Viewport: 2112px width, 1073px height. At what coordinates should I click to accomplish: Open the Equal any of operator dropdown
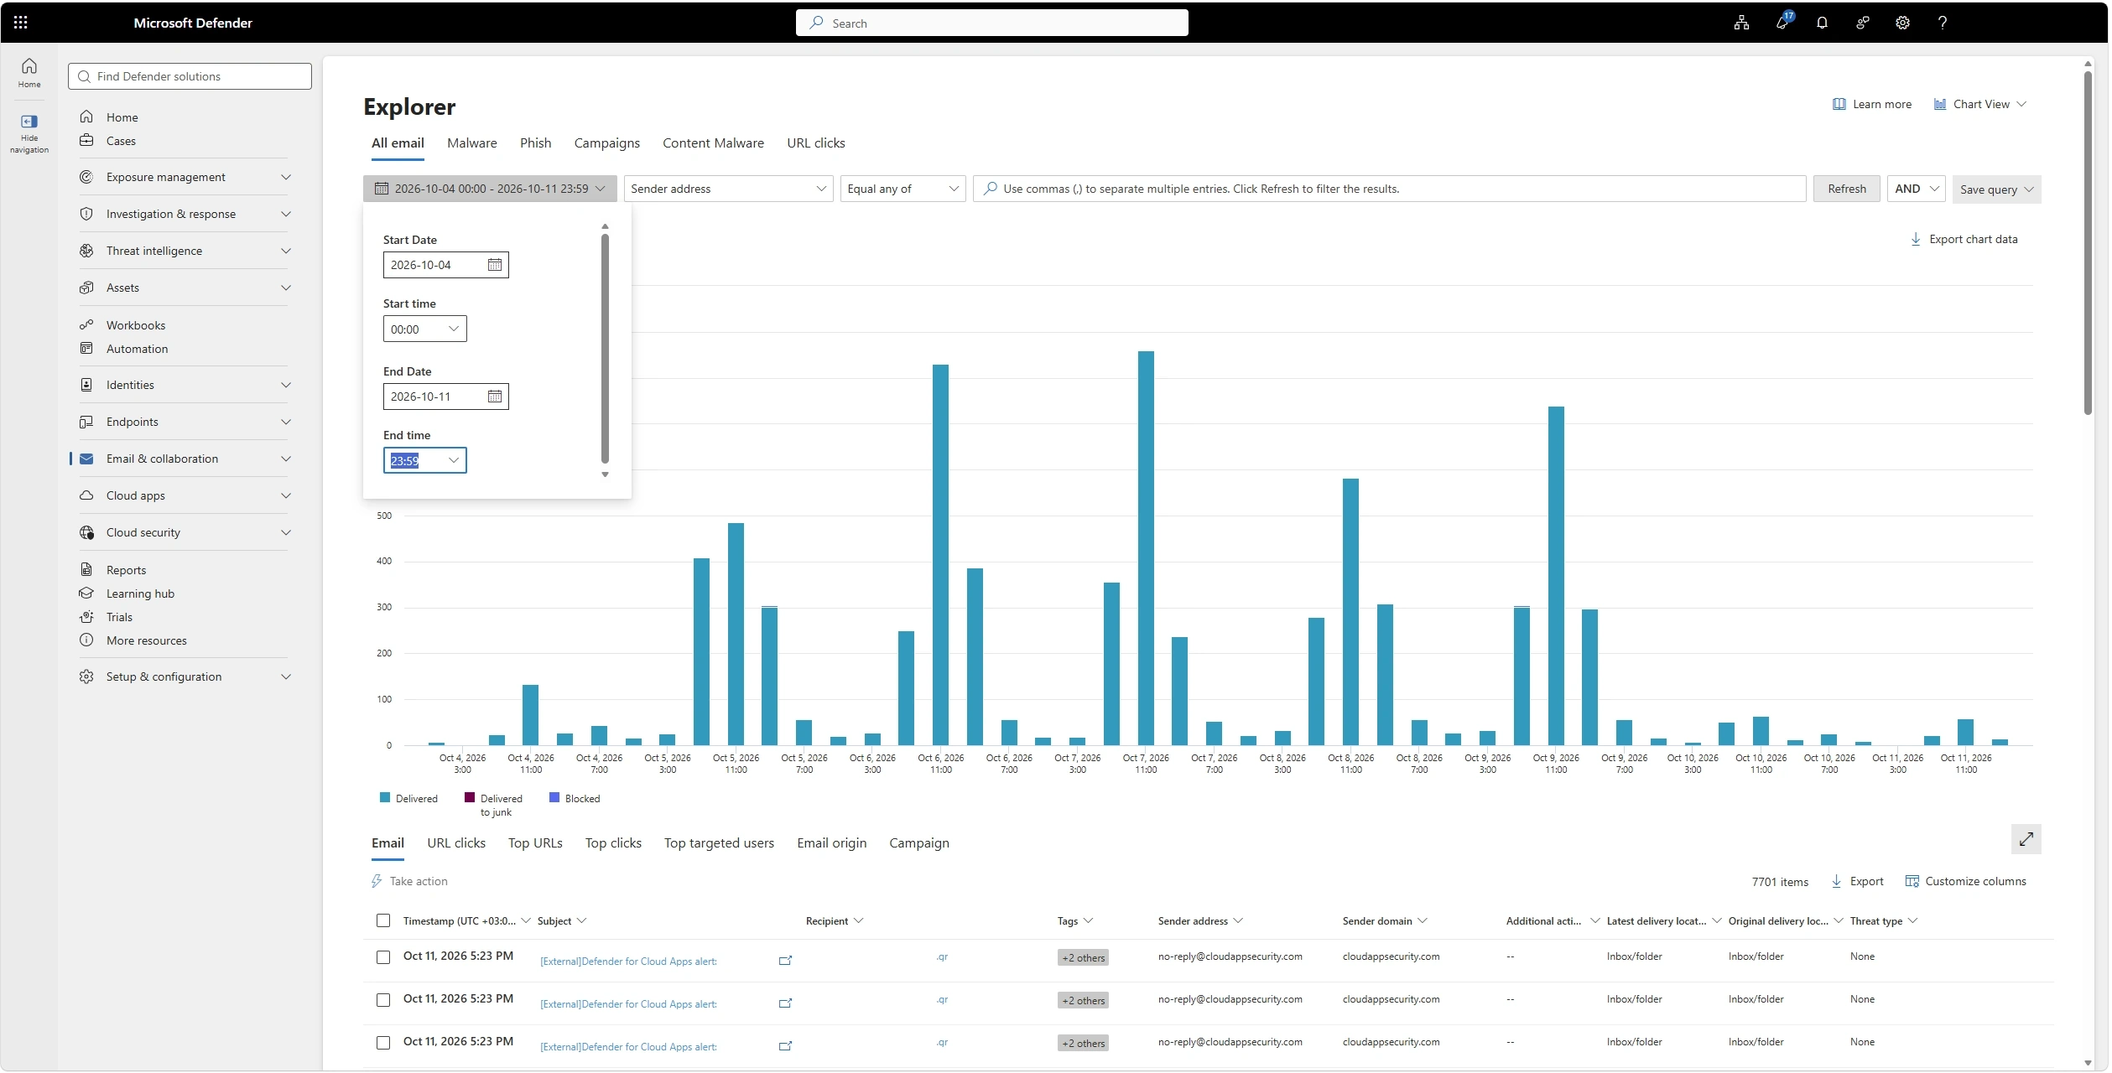tap(903, 189)
